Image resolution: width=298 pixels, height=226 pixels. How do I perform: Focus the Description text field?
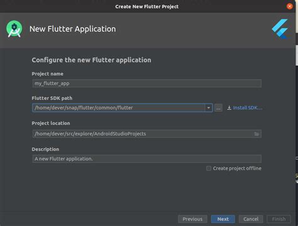click(147, 159)
